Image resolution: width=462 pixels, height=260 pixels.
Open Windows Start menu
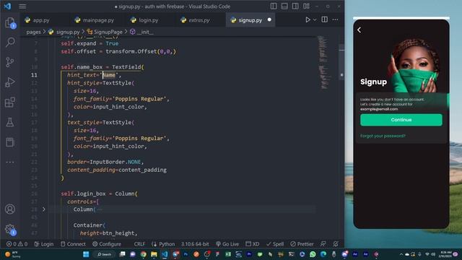86,254
